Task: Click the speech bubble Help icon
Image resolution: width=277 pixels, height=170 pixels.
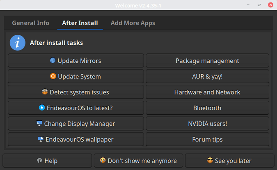Action: tap(39, 161)
